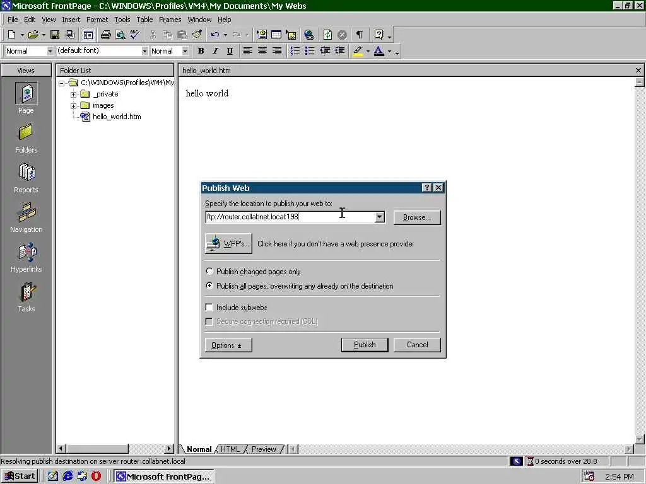Viewport: 646px width, 484px height.
Task: Click the WPP's... button
Action: [228, 244]
